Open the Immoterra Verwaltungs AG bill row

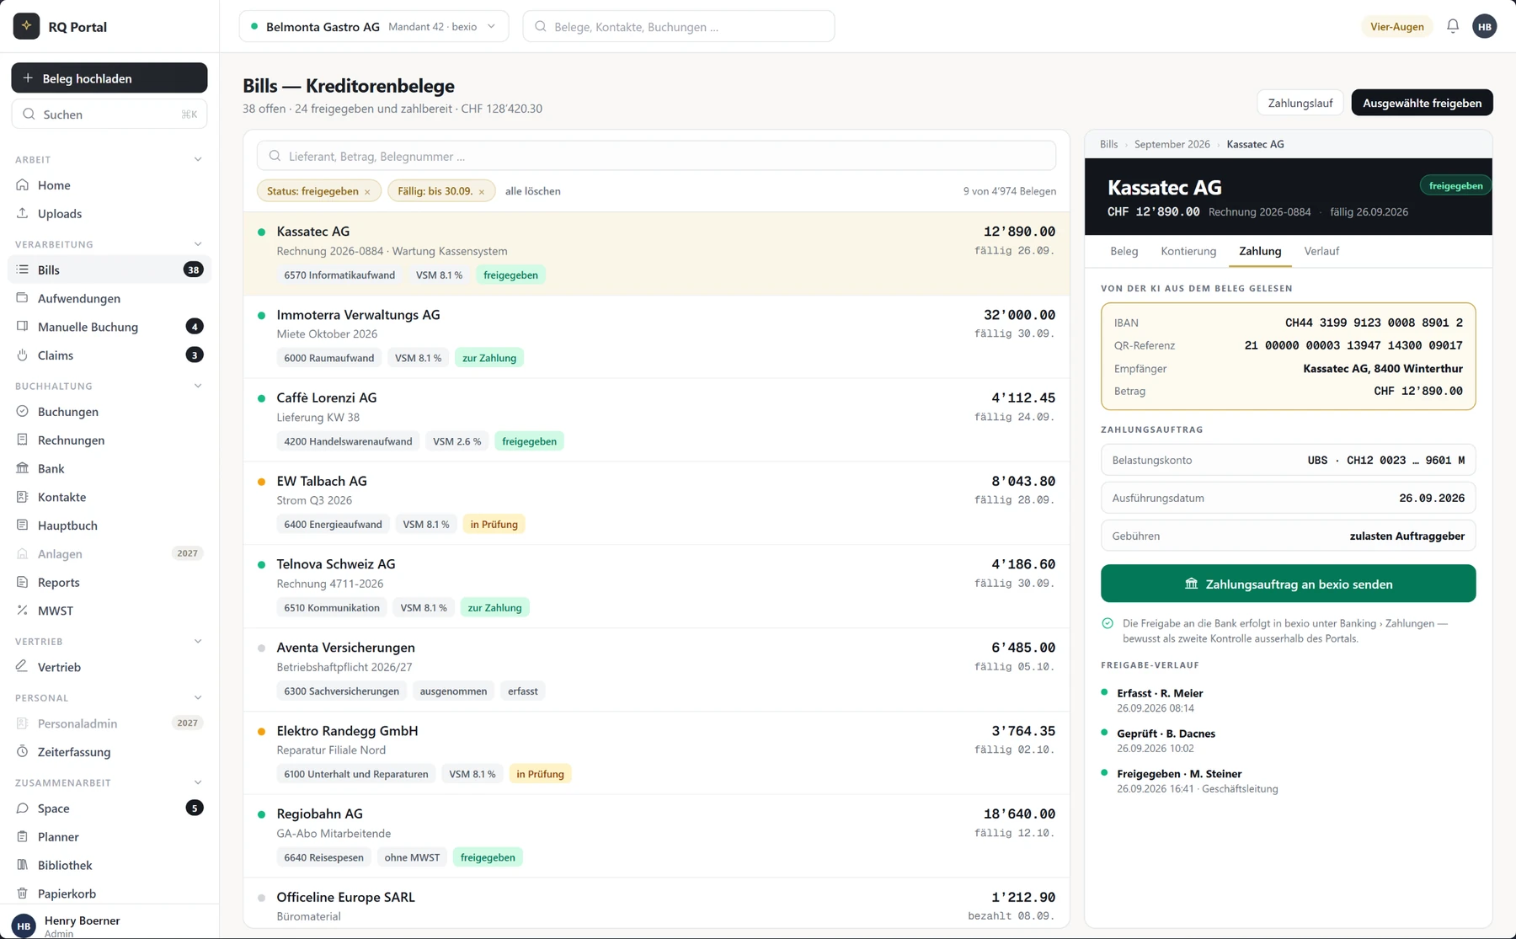pos(656,336)
